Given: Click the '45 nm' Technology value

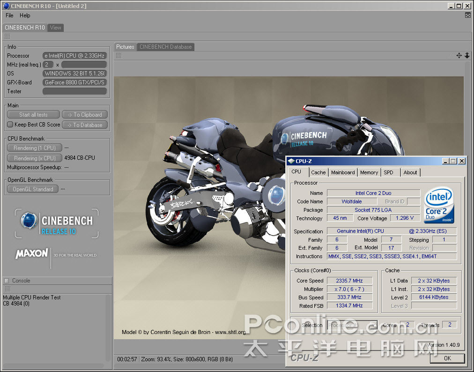Looking at the screenshot, I should [340, 218].
